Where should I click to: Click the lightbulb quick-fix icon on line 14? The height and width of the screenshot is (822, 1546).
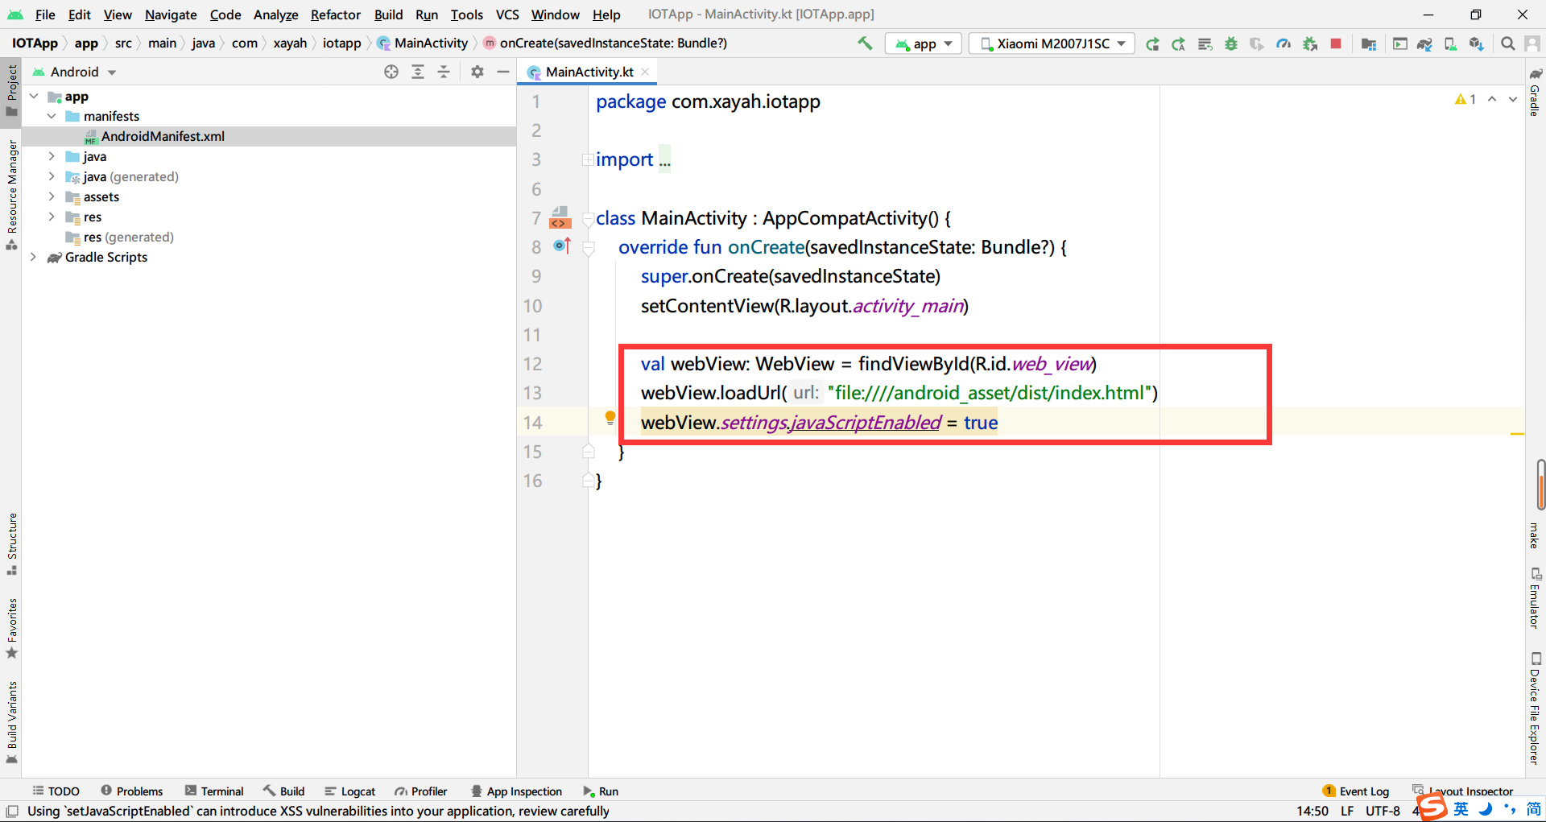click(x=610, y=418)
